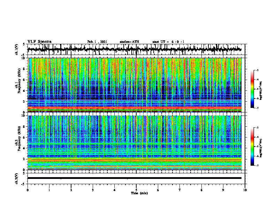Viewport: 276px width, 213px height.
Task: Click the "station=ATH" header label
Action: tap(129, 42)
